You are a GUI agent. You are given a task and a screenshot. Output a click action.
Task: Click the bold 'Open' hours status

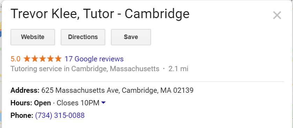click(x=43, y=103)
